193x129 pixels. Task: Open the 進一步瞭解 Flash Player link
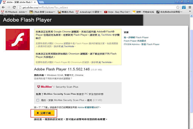point(136,37)
